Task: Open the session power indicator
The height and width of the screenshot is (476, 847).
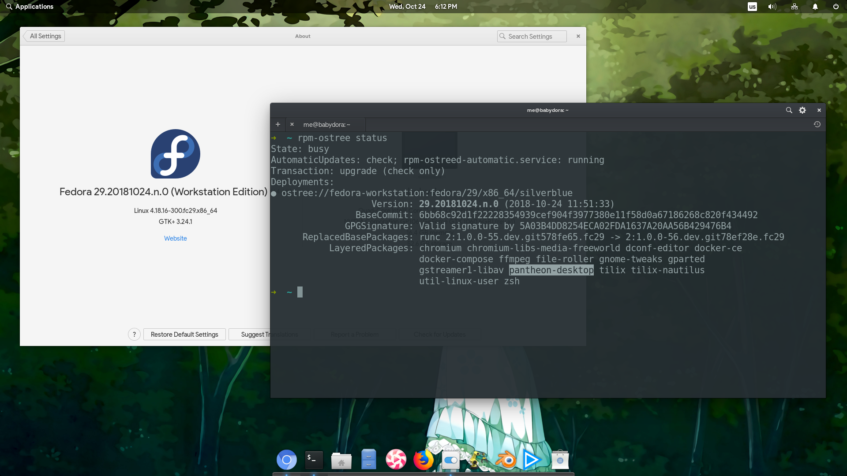Action: [x=836, y=7]
